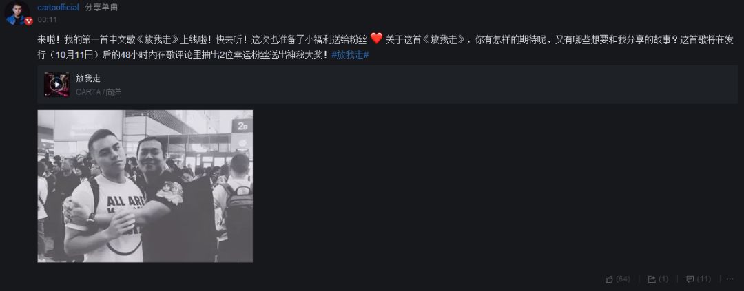Open the song title 放我走 in the card
This screenshot has height=291, width=744.
point(88,78)
